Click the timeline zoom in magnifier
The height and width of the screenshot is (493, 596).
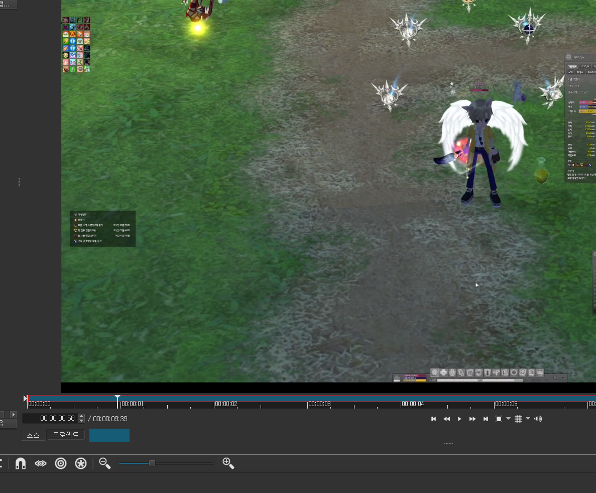tap(228, 463)
